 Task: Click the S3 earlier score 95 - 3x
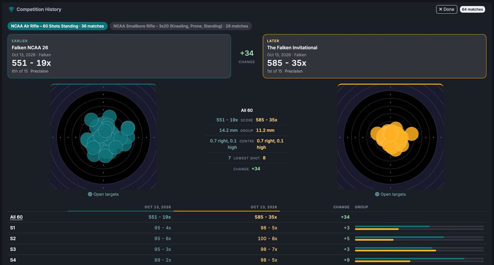(x=163, y=249)
